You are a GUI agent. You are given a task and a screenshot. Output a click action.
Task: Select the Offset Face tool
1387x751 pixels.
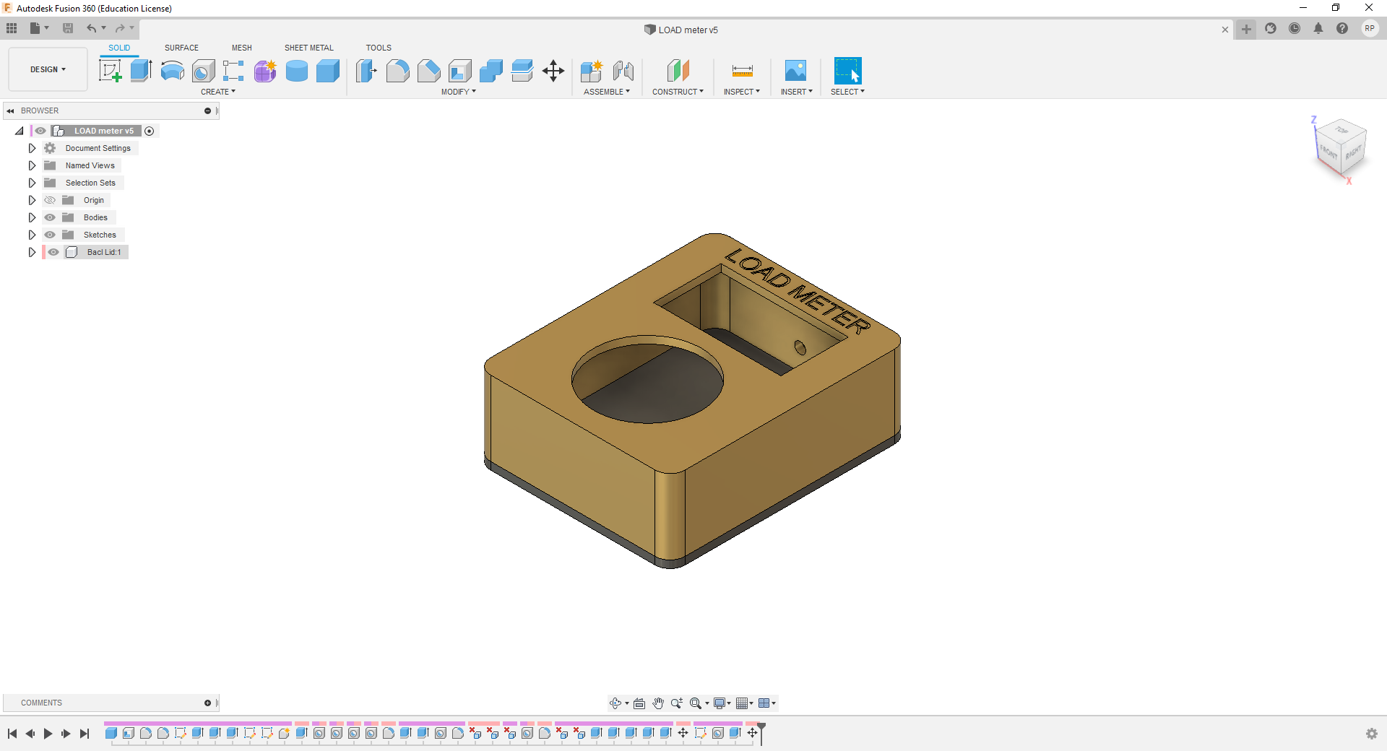click(522, 71)
